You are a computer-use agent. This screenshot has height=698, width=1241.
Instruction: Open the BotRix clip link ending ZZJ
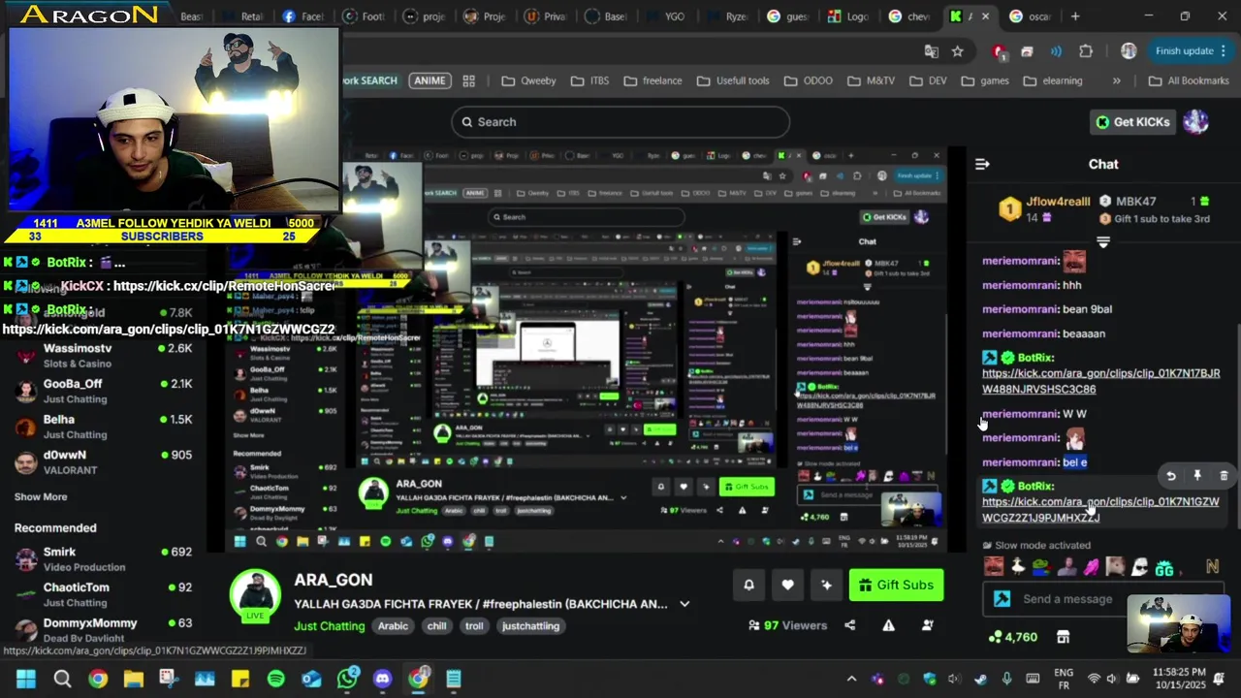[x=1100, y=509]
